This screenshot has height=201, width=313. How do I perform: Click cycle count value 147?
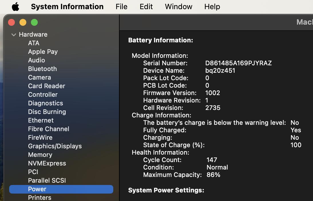click(x=212, y=160)
